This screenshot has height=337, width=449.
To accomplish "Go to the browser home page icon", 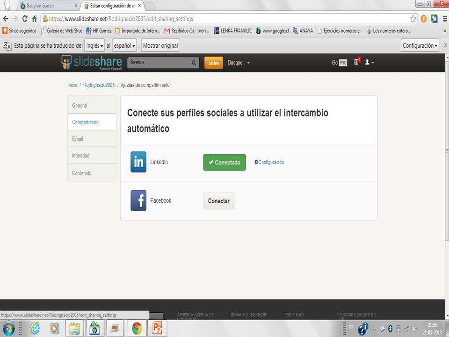I will pos(34,19).
